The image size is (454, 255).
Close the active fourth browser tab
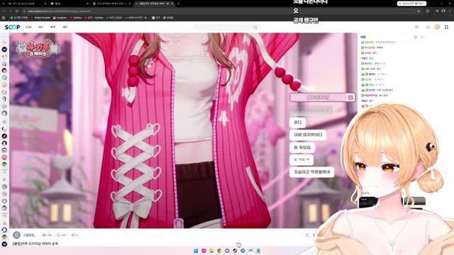(x=172, y=4)
